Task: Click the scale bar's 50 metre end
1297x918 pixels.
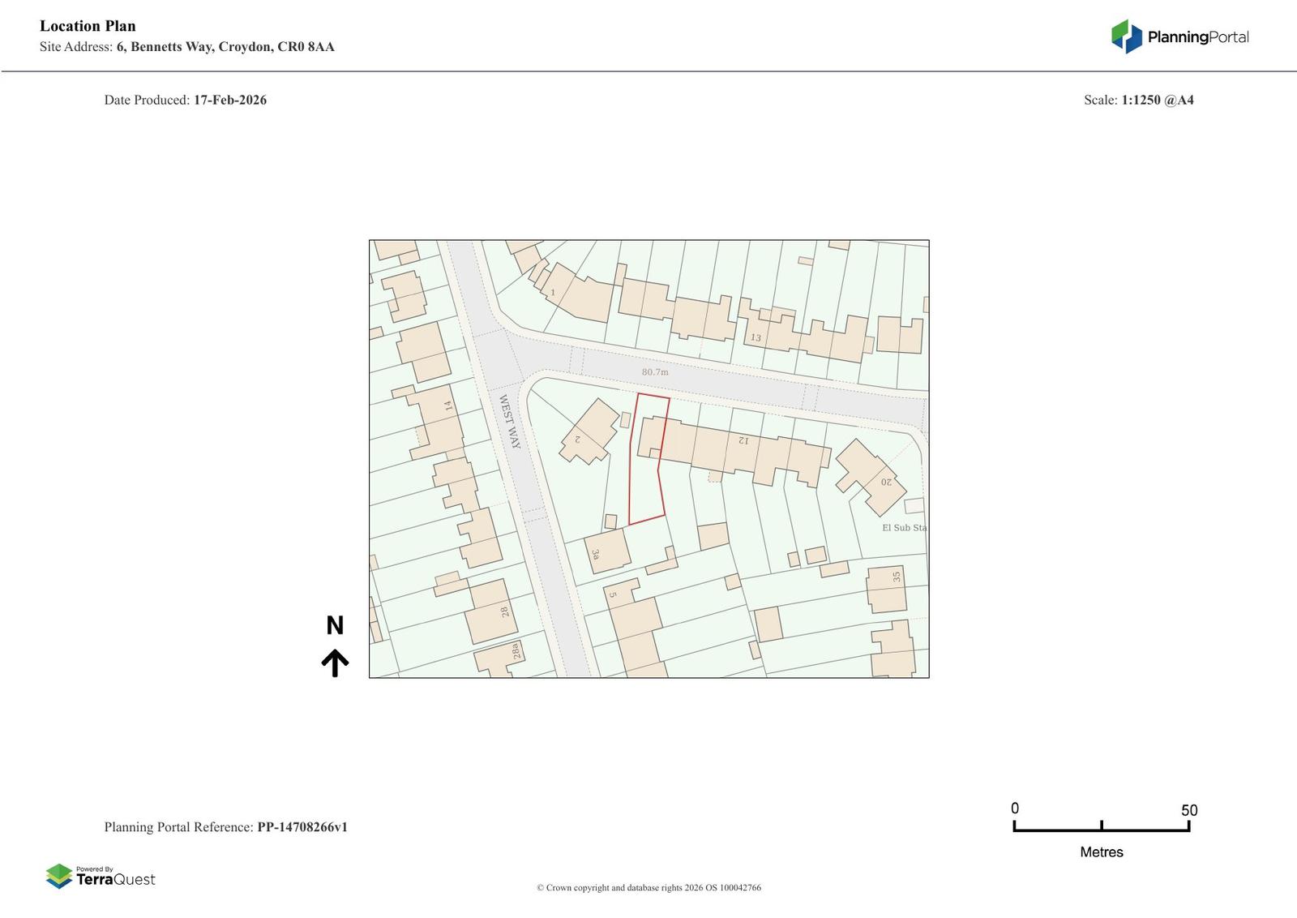Action: [x=1188, y=826]
